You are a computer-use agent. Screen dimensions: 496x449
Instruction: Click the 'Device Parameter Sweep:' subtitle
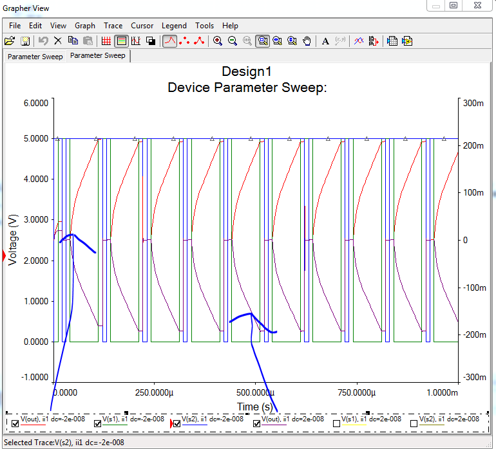[247, 87]
